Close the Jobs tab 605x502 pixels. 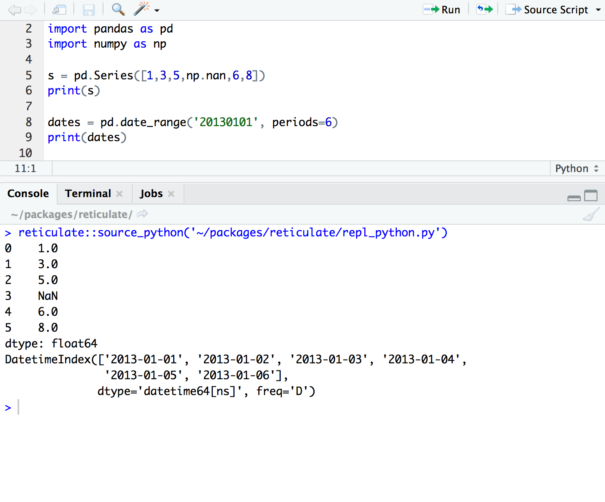click(171, 194)
